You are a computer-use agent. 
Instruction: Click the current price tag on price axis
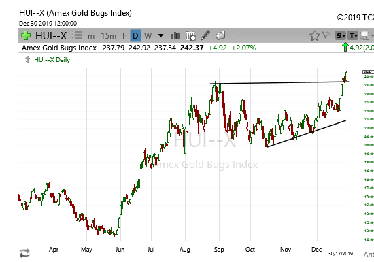tap(368, 72)
